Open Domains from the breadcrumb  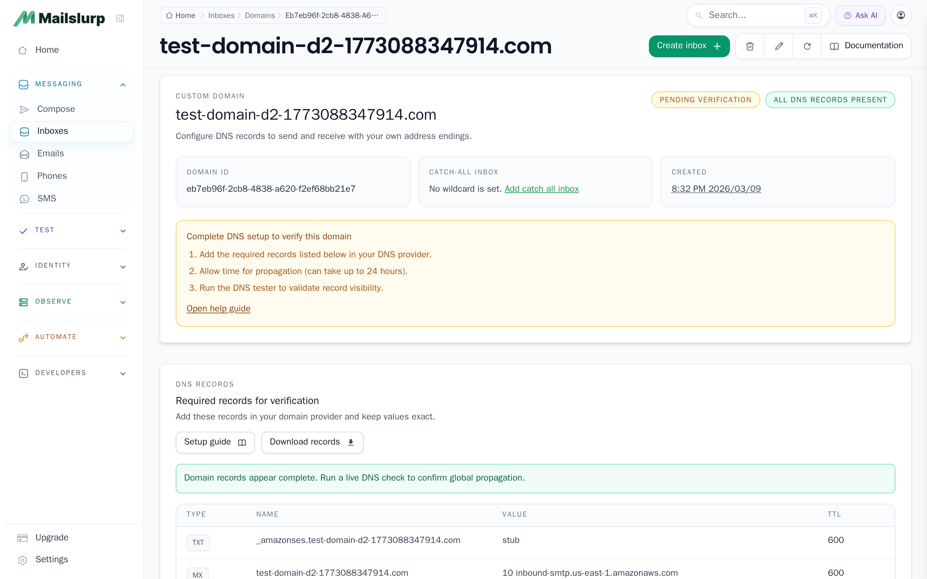pyautogui.click(x=260, y=15)
